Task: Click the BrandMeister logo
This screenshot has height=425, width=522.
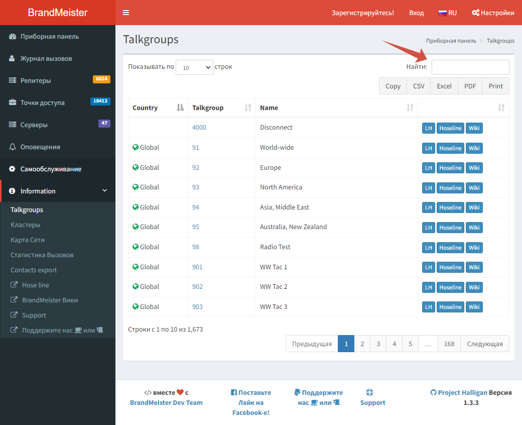Action: point(58,13)
